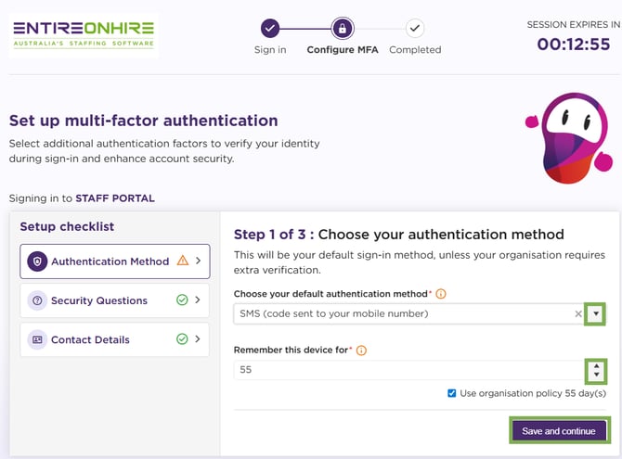Click Save and continue button

(x=558, y=431)
